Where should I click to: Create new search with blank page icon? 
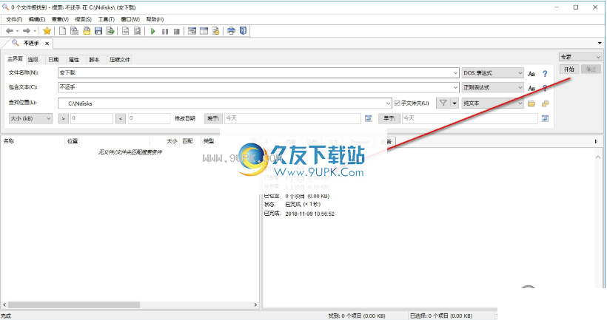pos(62,31)
